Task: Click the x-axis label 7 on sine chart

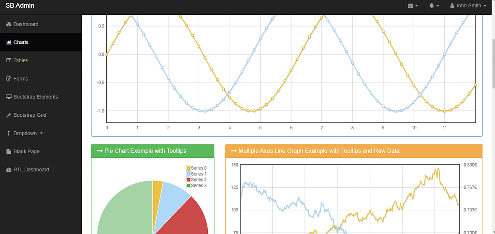Action: click(x=321, y=128)
